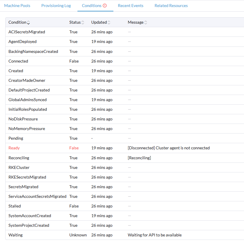Click the 26 mins ago value for Waiting
The width and height of the screenshot is (244, 244).
pos(102,235)
